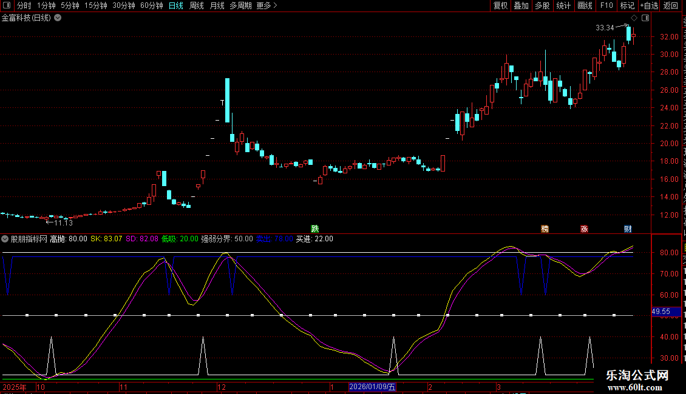
Task: Click the 20.00 price axis label
Action: (x=669, y=143)
